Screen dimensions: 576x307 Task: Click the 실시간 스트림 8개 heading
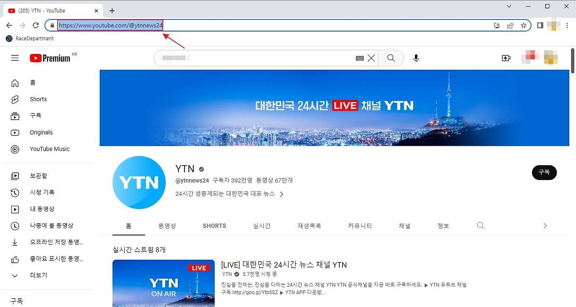click(x=139, y=250)
